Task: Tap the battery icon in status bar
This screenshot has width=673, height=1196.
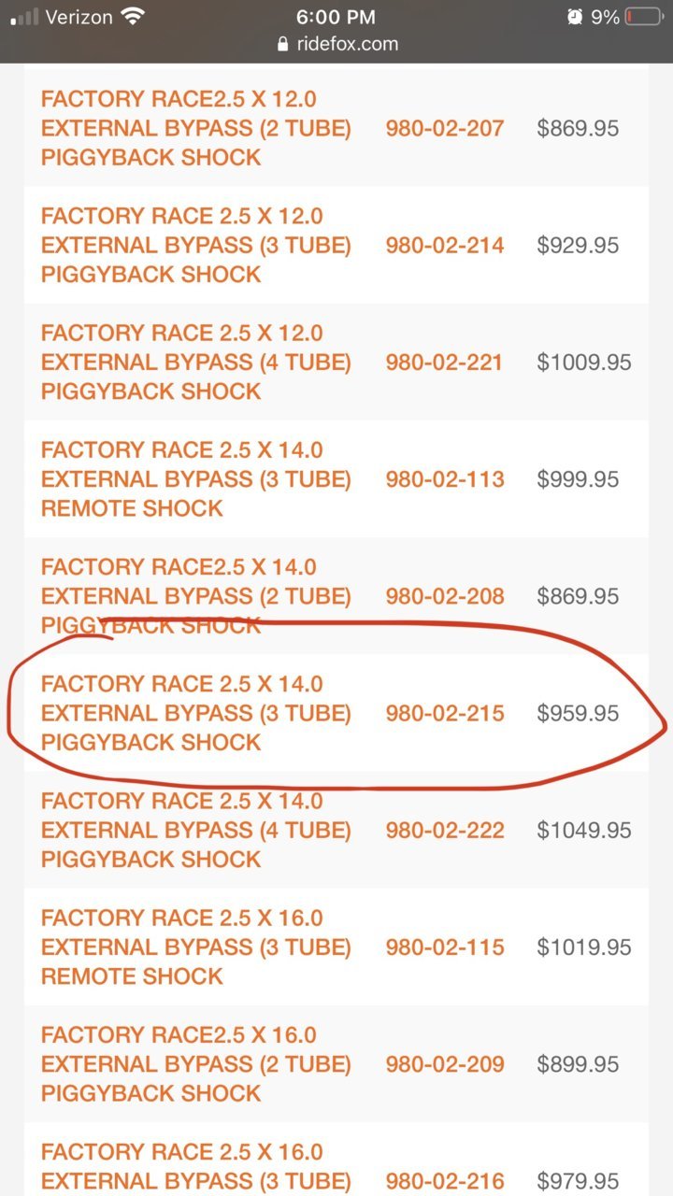Action: pos(643,17)
